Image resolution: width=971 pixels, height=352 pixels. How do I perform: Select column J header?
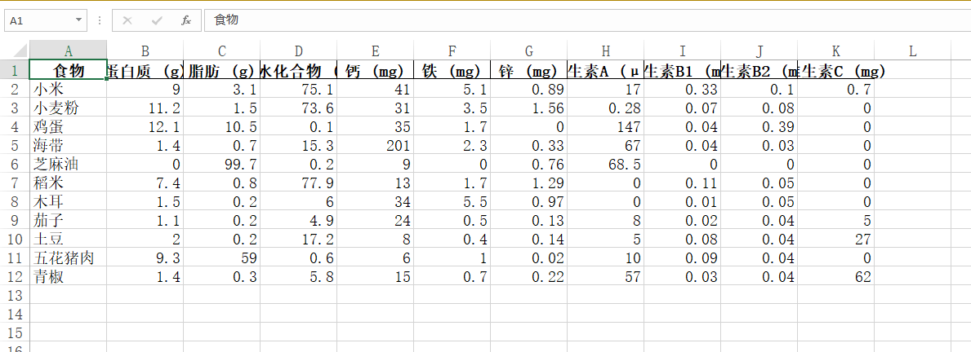pos(759,51)
